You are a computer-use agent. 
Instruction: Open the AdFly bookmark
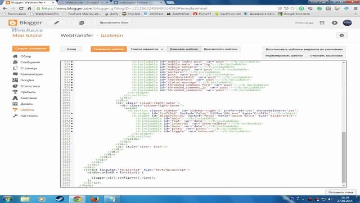tap(112, 14)
